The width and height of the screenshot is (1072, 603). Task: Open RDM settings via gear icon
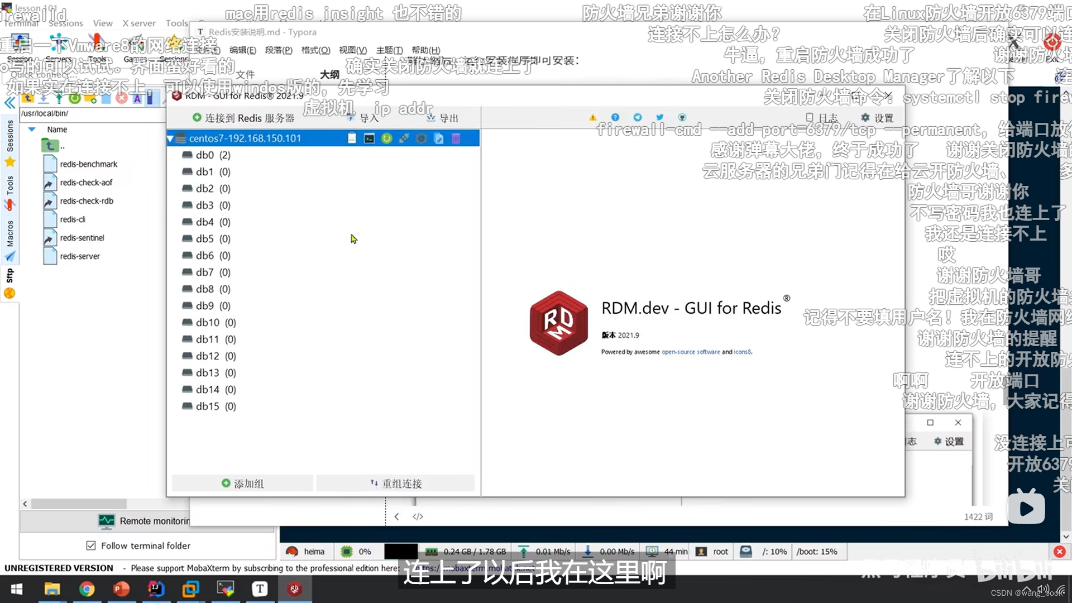point(876,118)
